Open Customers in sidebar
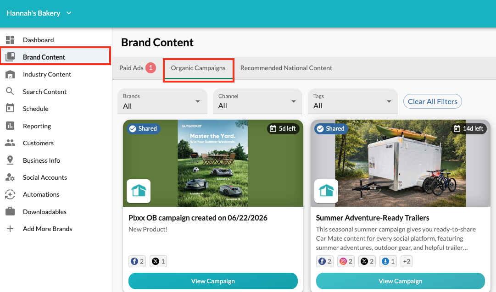Screen dimensions: 496x292 tap(56, 143)
